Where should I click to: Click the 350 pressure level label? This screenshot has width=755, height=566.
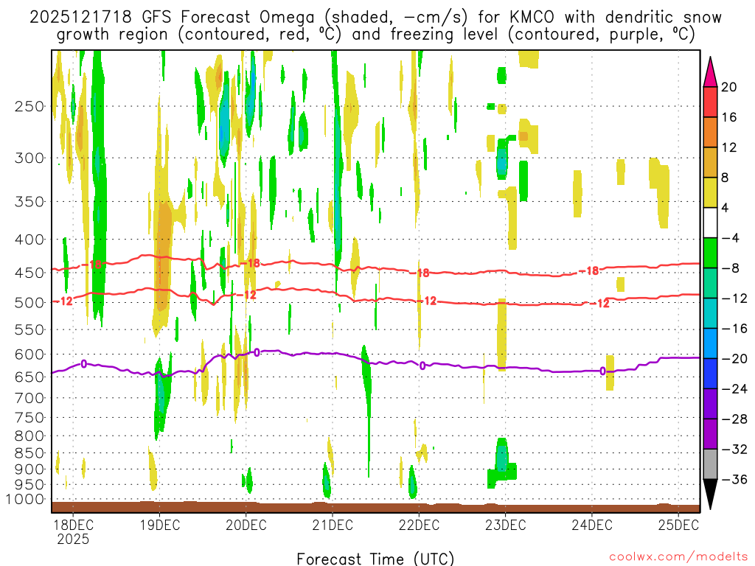29,202
